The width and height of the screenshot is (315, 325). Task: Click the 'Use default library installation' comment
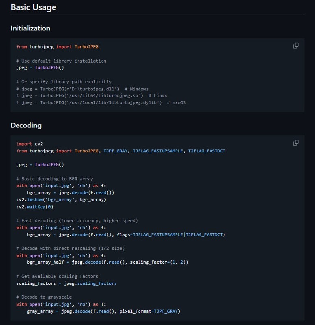pyautogui.click(x=61, y=61)
